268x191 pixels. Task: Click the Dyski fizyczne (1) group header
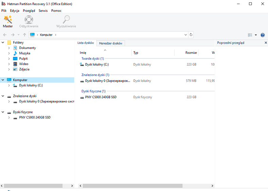(x=94, y=91)
